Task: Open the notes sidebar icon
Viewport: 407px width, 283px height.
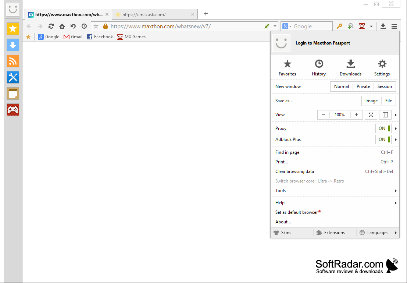Action: click(13, 93)
